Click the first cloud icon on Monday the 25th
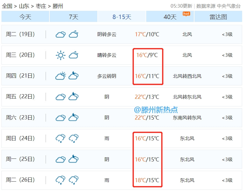 coord(61,159)
